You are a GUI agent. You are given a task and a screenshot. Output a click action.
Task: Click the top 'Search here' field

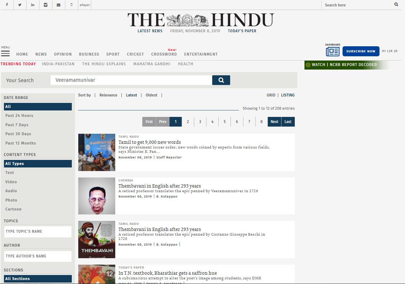tap(358, 5)
